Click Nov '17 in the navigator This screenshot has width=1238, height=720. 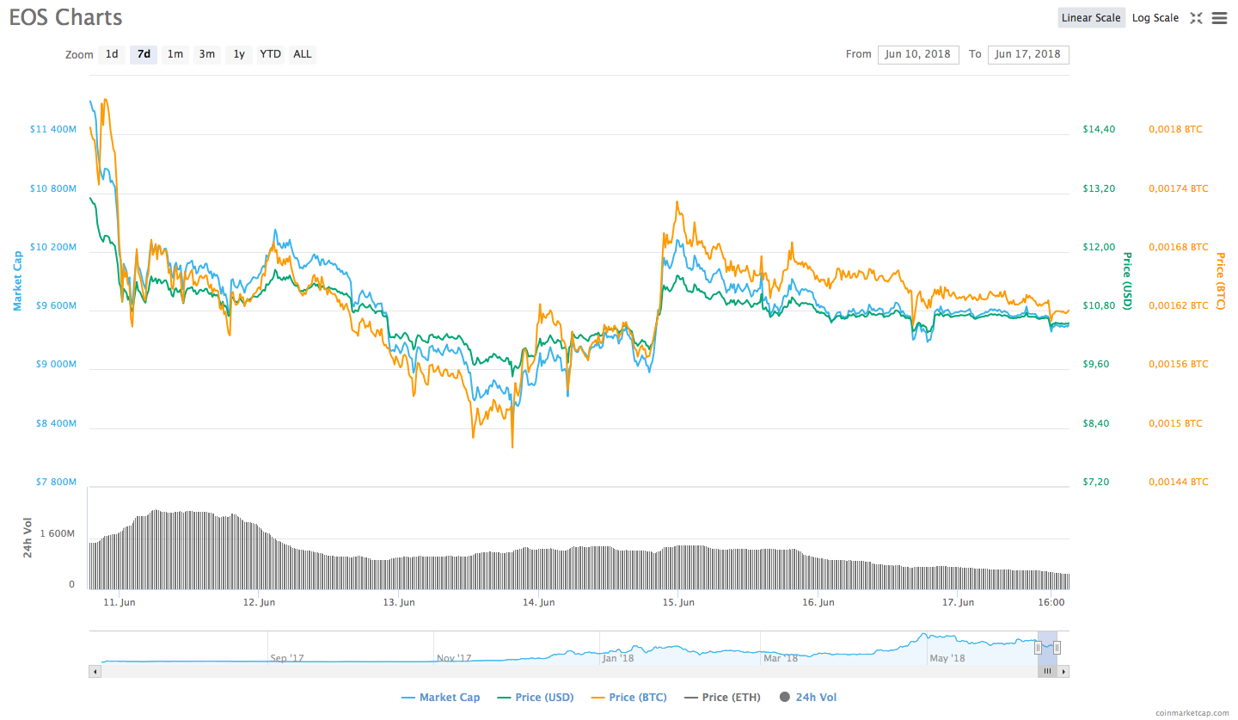(454, 658)
